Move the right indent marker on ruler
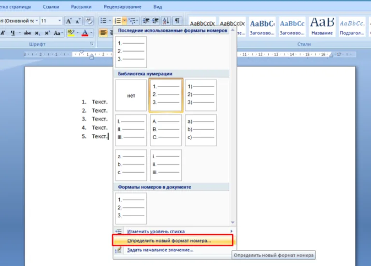Image resolution: width=371 pixels, height=266 pixels. pos(331,56)
